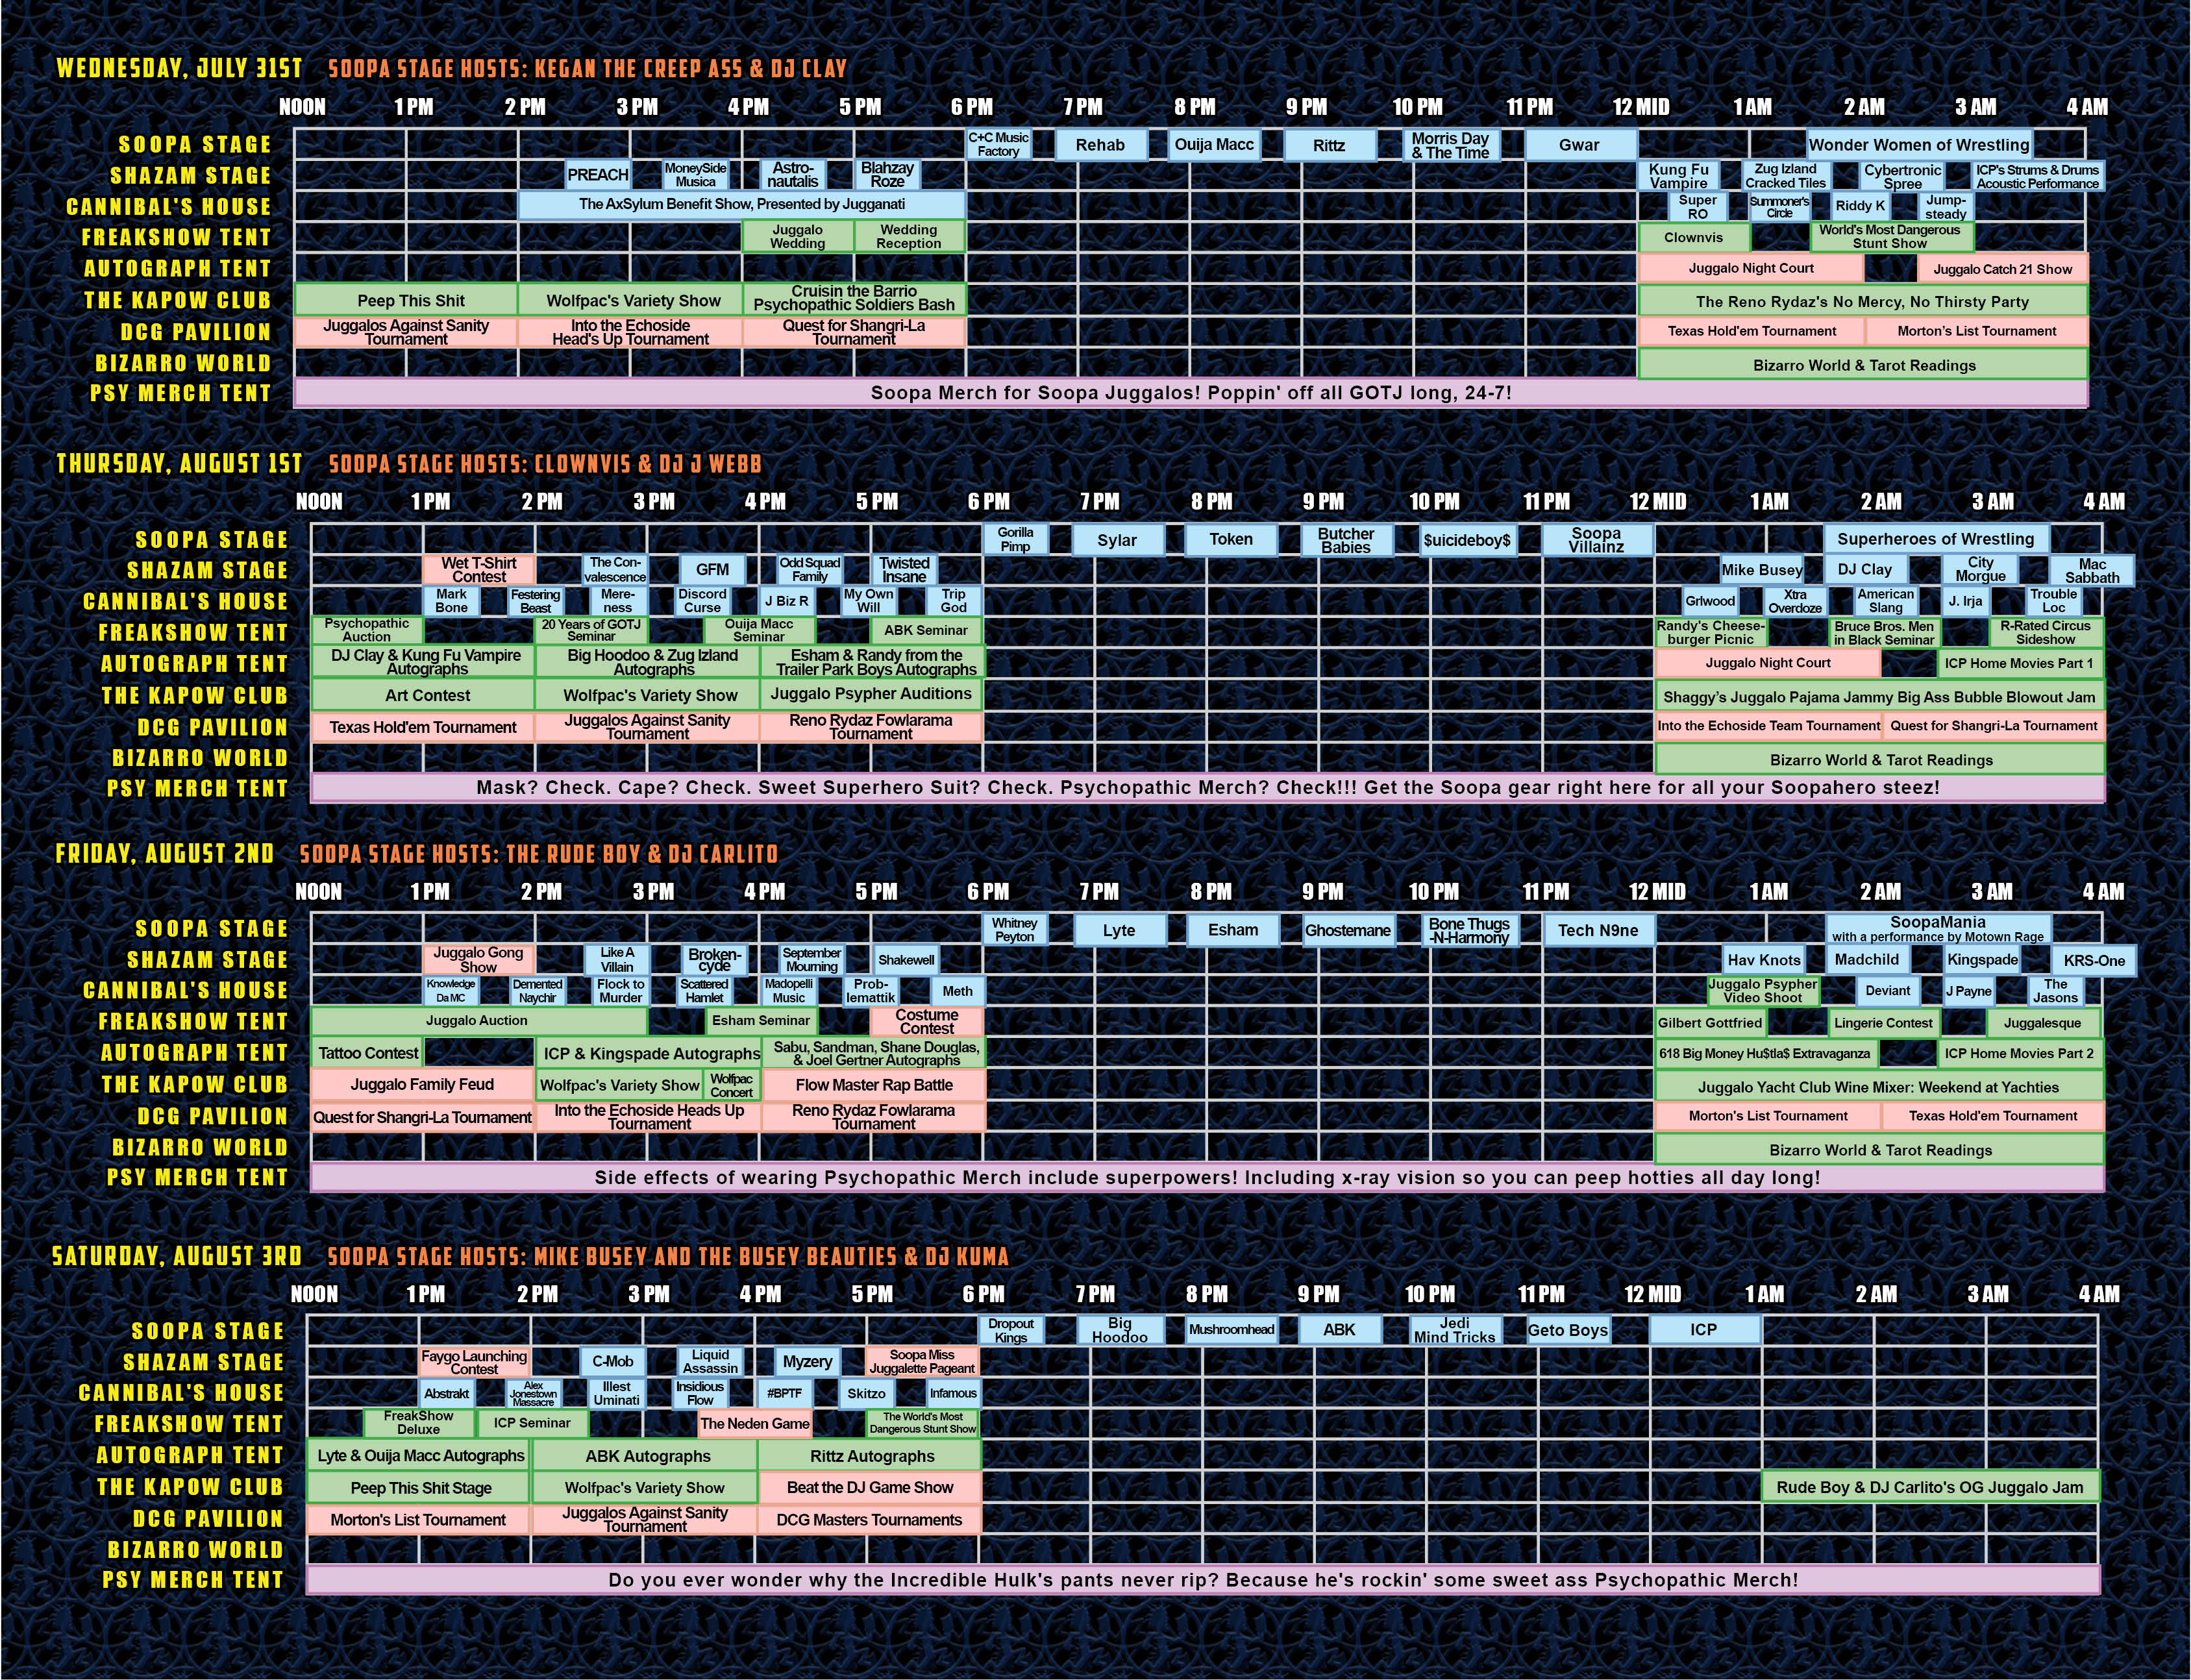Select the Ouija Macc set on Wednesday
This screenshot has width=2191, height=1680.
pos(1214,145)
